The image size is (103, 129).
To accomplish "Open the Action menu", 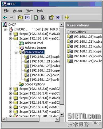I will click(x=17, y=11).
